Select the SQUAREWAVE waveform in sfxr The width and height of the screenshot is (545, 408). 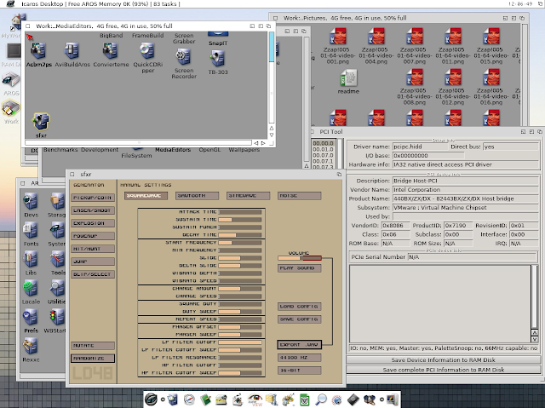point(146,196)
